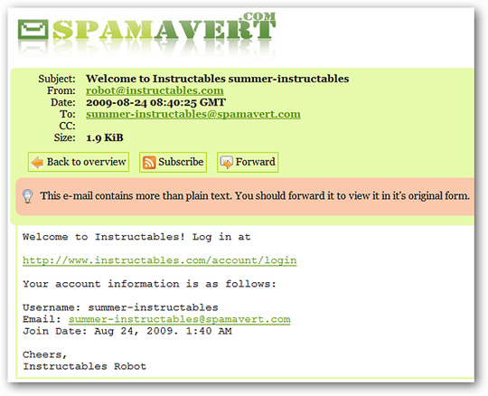This screenshot has height=396, width=488.
Task: Click the Join Date line in message
Action: pos(127,331)
